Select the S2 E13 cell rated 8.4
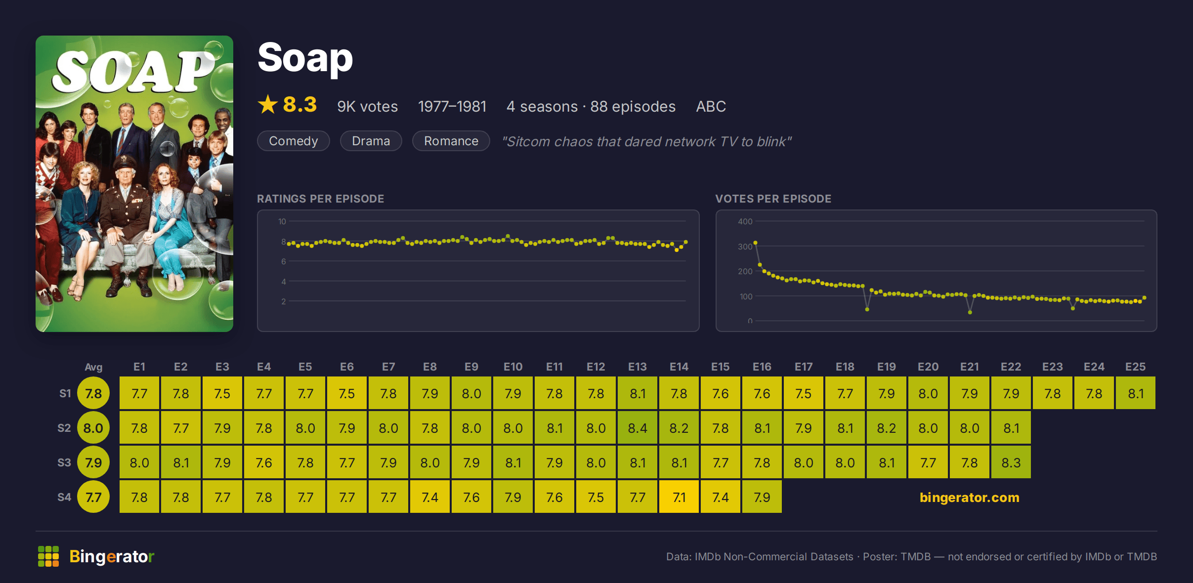The width and height of the screenshot is (1193, 583). coord(638,428)
